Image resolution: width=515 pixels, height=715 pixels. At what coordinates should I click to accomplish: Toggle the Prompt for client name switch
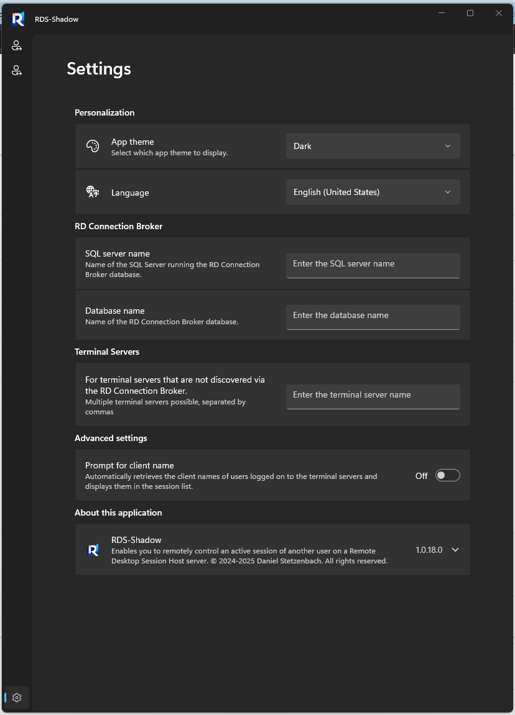(447, 476)
